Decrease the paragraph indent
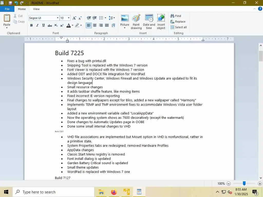This screenshot has width=263, height=197. pyautogui.click(x=89, y=18)
